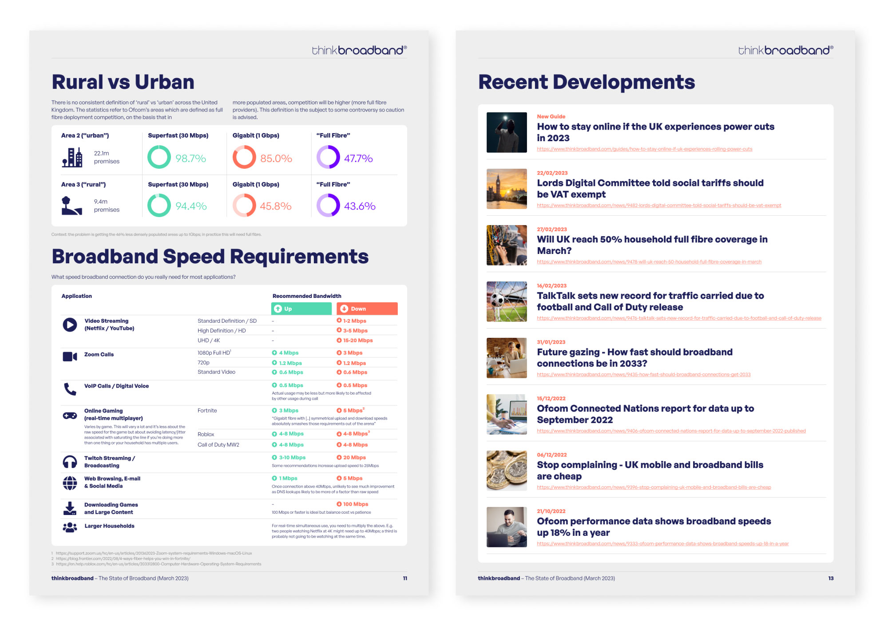The image size is (888, 626).
Task: Click thinkbroadband logo on page 13
Action: 786,50
